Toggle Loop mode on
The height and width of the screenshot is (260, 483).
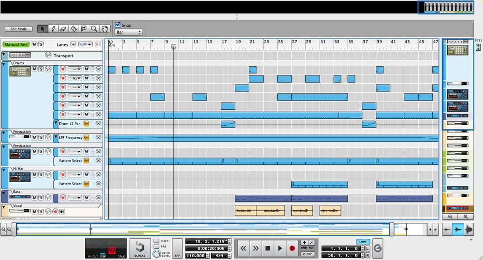(x=363, y=242)
